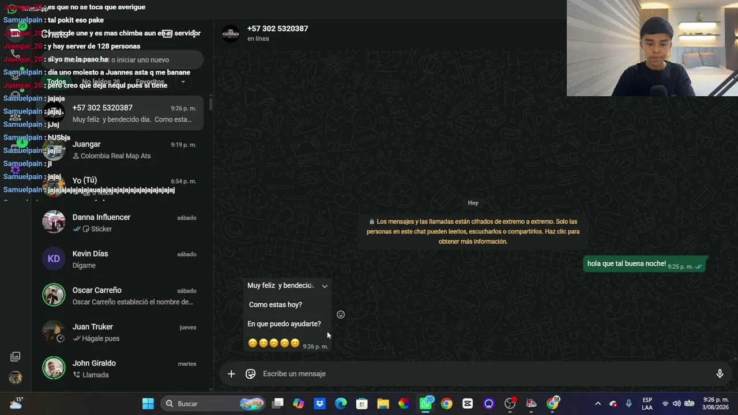This screenshot has height=415, width=738.
Task: Expand the chat filter dropdown arrow
Action: (183, 82)
